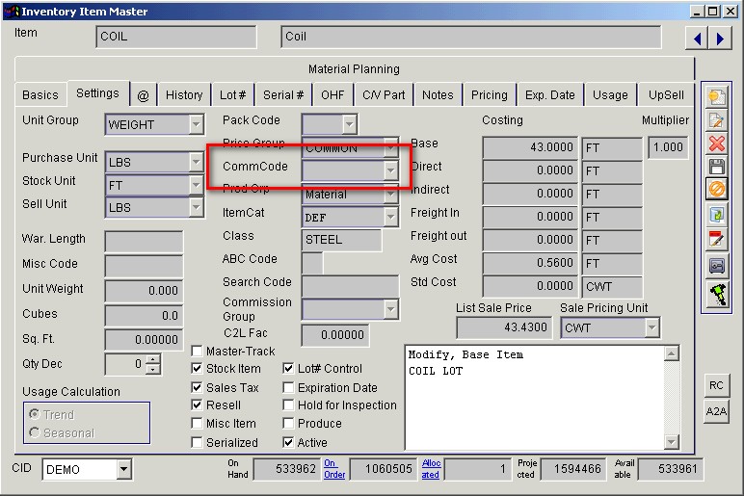Click the RC button
744x496 pixels.
(716, 385)
